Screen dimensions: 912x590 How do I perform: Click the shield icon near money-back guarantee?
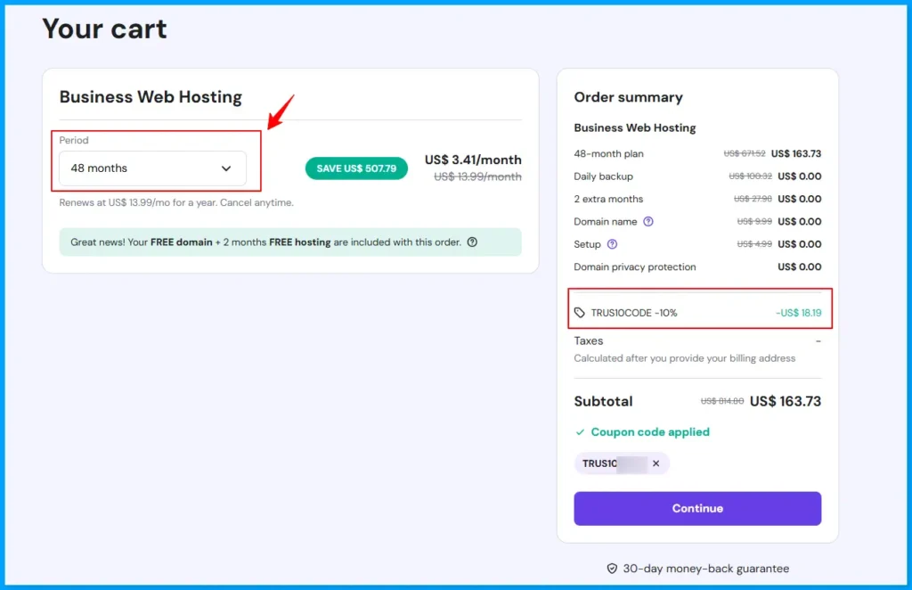(612, 568)
